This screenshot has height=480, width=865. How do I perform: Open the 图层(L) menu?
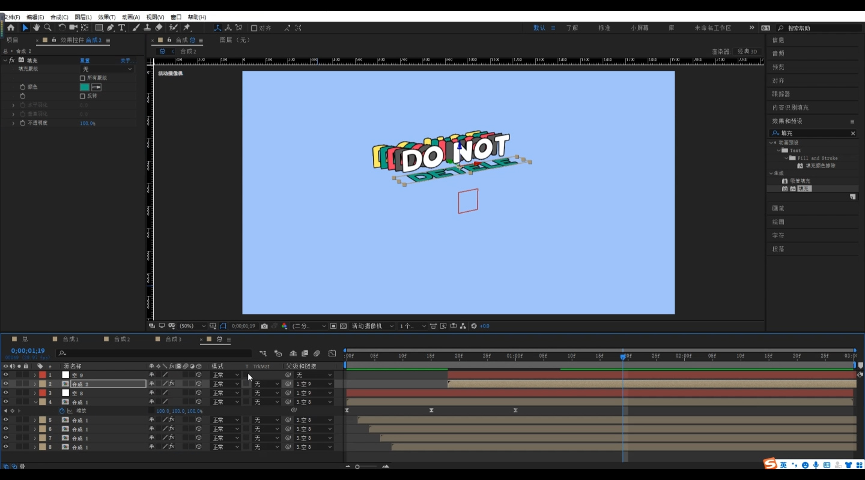coord(83,17)
